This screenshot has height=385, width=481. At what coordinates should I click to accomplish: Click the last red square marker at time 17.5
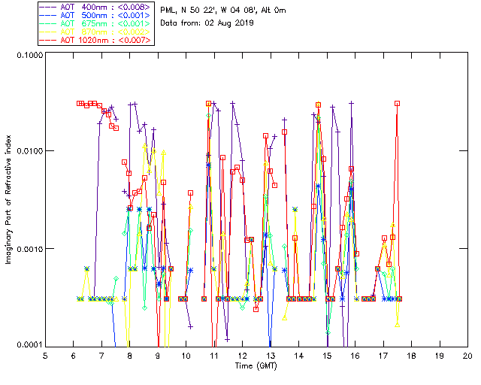pyautogui.click(x=398, y=104)
